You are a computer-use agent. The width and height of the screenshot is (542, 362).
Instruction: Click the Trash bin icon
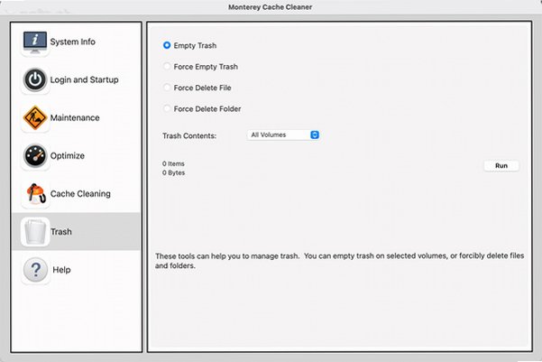35,231
